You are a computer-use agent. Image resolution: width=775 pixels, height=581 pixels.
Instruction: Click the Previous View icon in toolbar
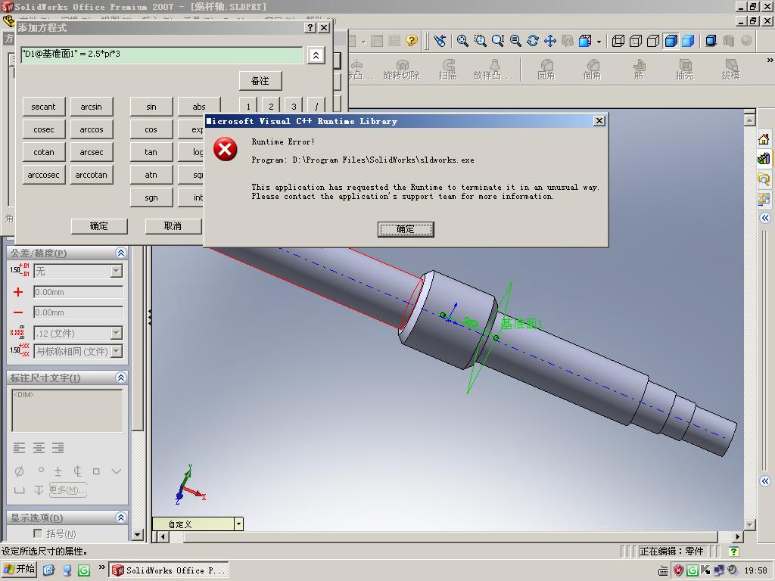click(440, 41)
